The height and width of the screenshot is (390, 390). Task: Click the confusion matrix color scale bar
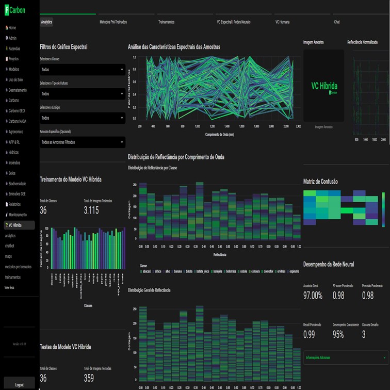(383, 209)
